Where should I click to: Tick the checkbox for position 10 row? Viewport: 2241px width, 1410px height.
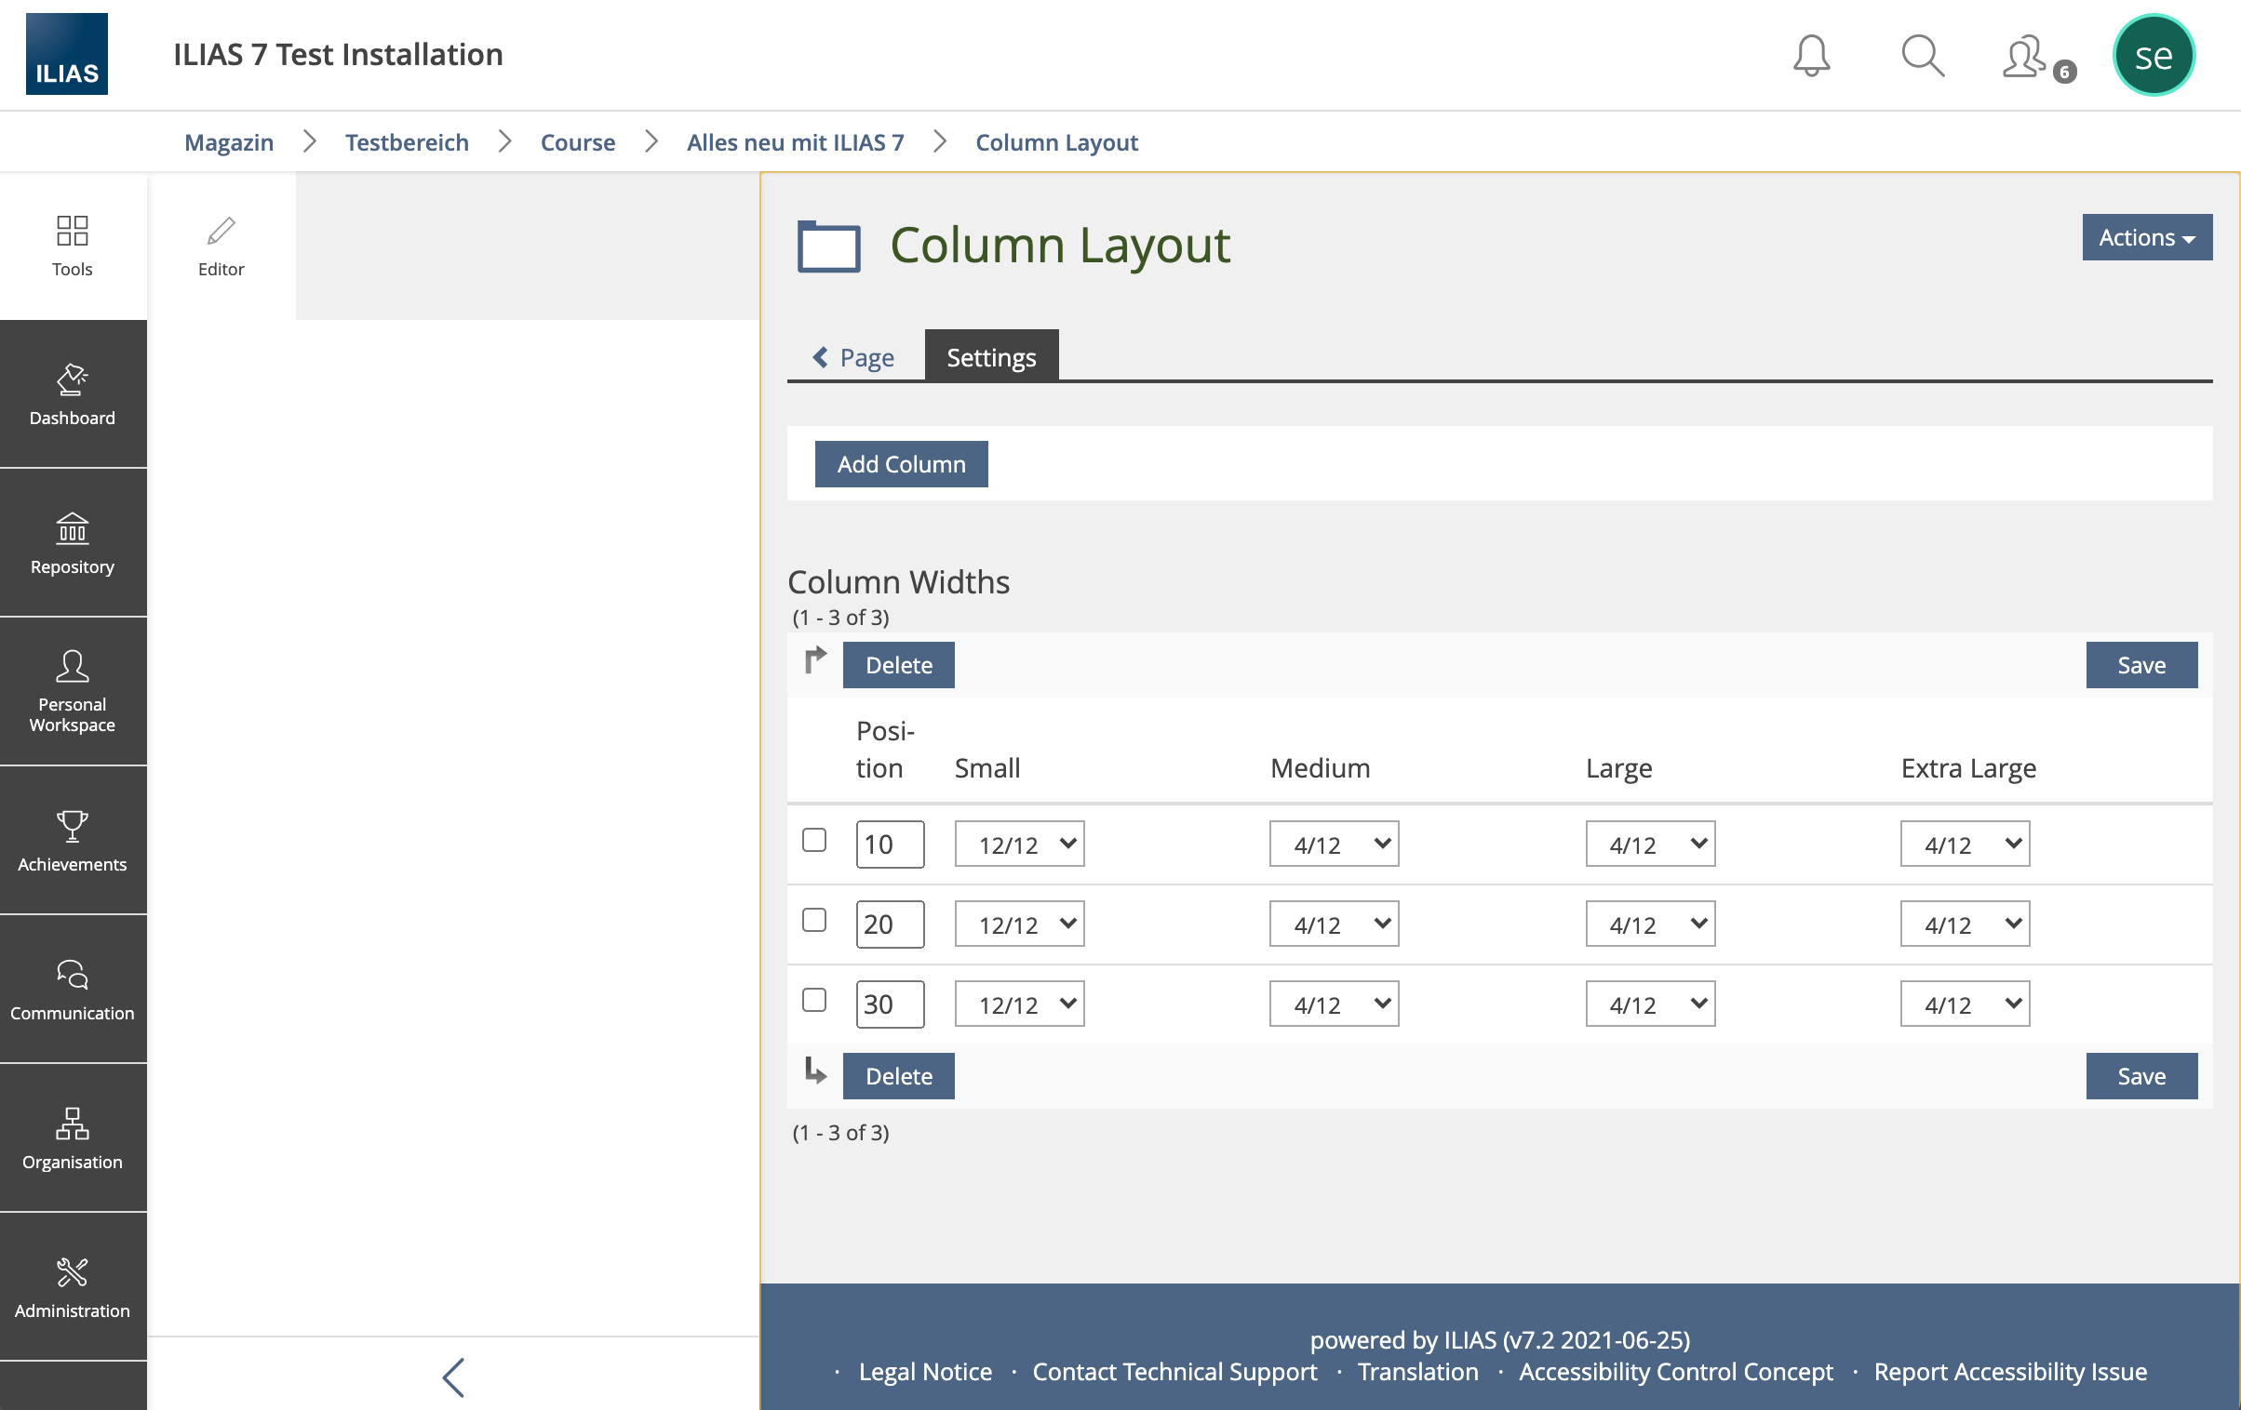click(814, 840)
